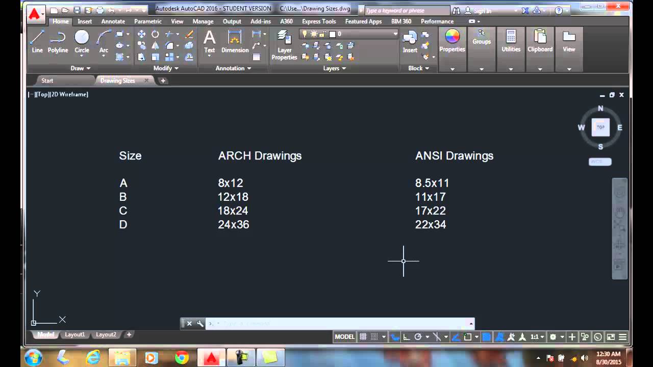Click the AutoCAD application menu button
Screen dimensions: 653x367
(x=35, y=14)
